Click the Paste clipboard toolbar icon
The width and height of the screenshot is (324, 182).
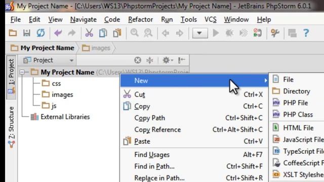pos(117,33)
